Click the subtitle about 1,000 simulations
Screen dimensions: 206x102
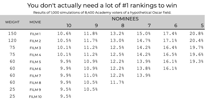(102, 13)
